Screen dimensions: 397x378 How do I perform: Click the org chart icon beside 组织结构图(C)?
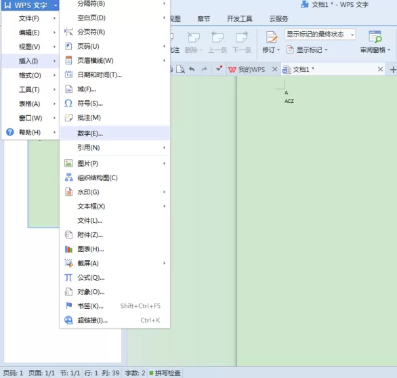68,177
